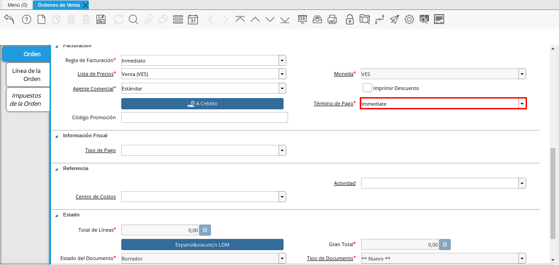This screenshot has width=559, height=265.
Task: Collapse the Referencia section
Action: pos(57,169)
